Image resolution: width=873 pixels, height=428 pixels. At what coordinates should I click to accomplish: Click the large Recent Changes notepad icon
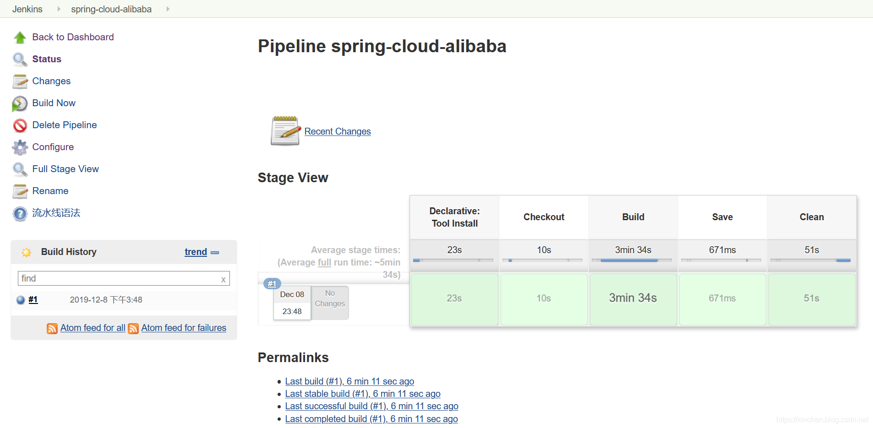tap(285, 131)
